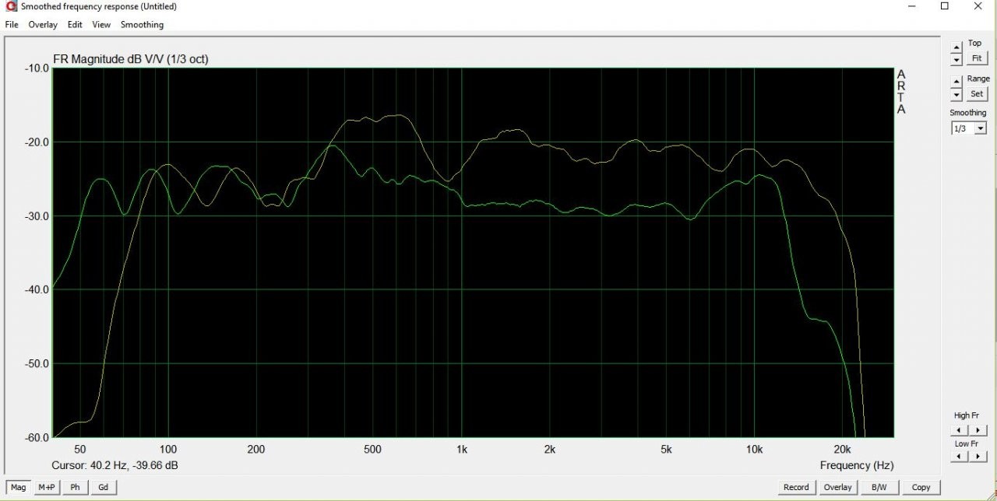
Task: Switch to the M+P view
Action: point(47,488)
